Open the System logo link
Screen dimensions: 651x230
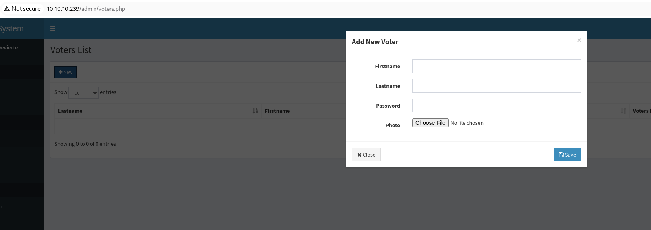(x=12, y=29)
